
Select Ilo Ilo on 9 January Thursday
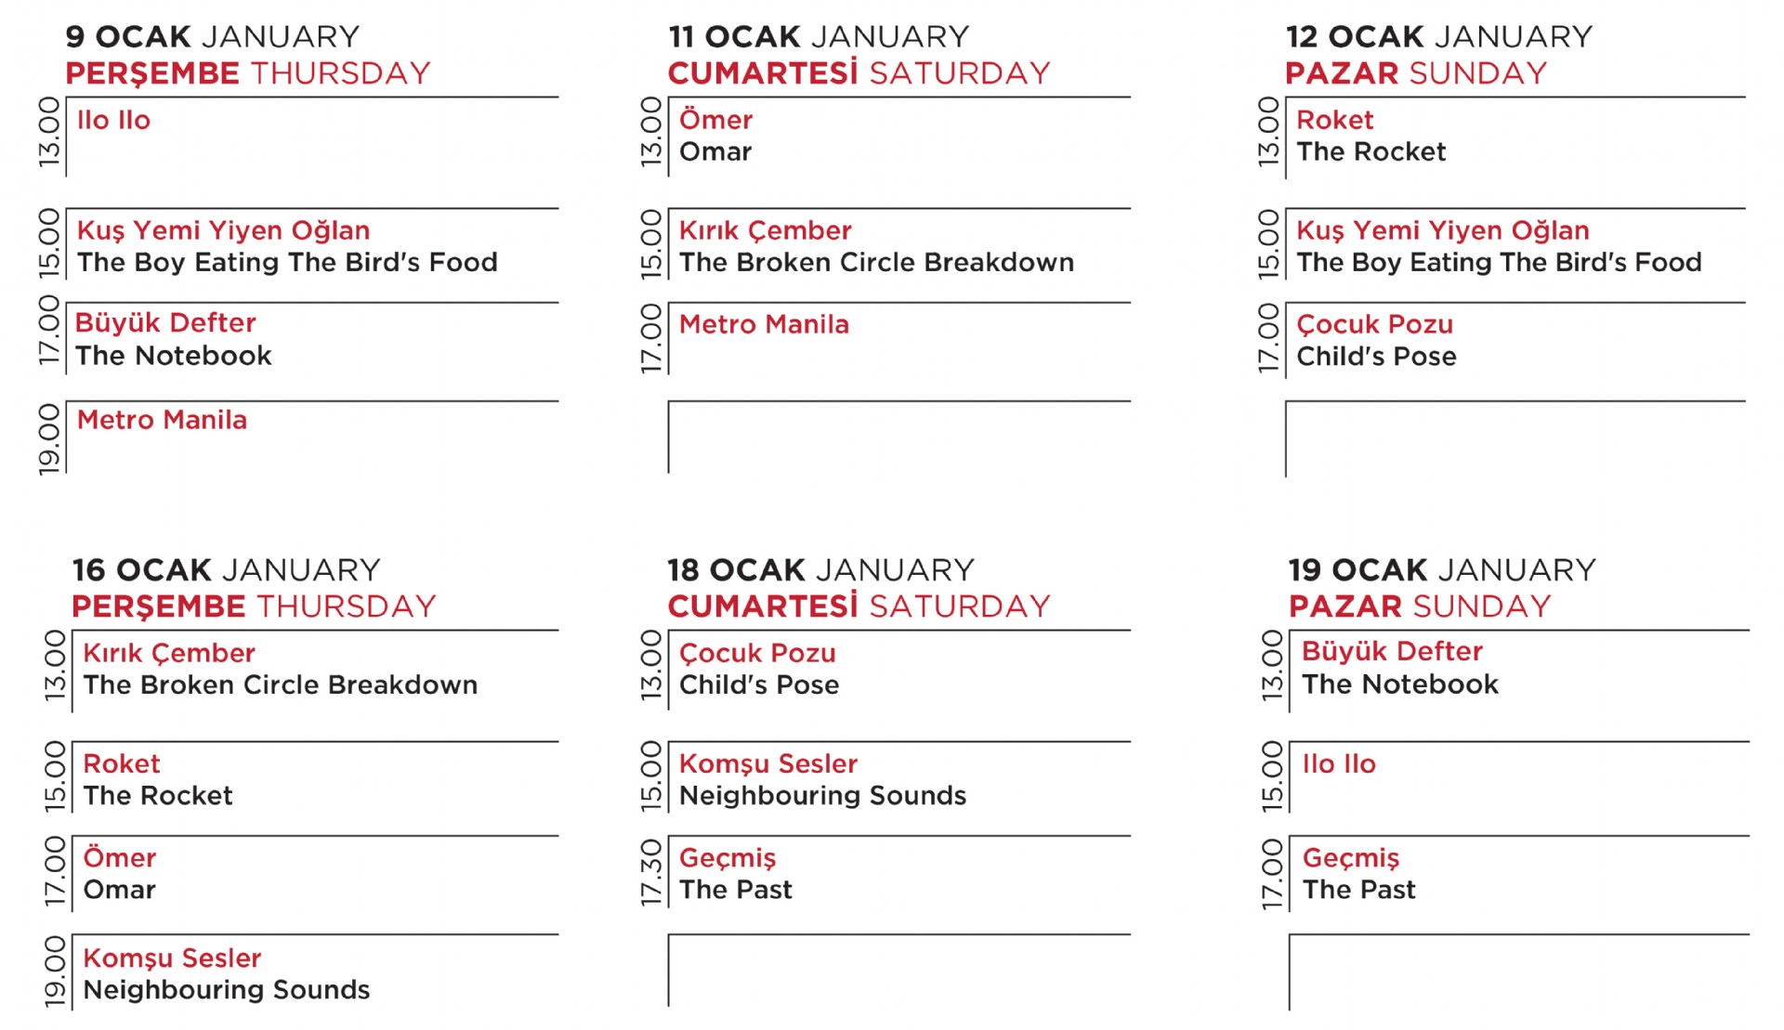(x=113, y=121)
